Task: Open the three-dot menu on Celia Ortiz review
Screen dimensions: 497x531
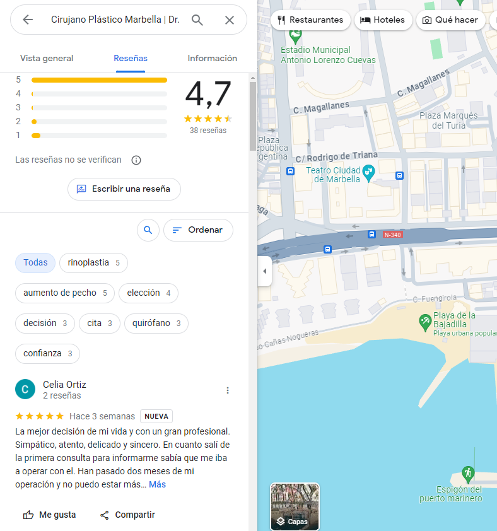Action: (x=228, y=390)
